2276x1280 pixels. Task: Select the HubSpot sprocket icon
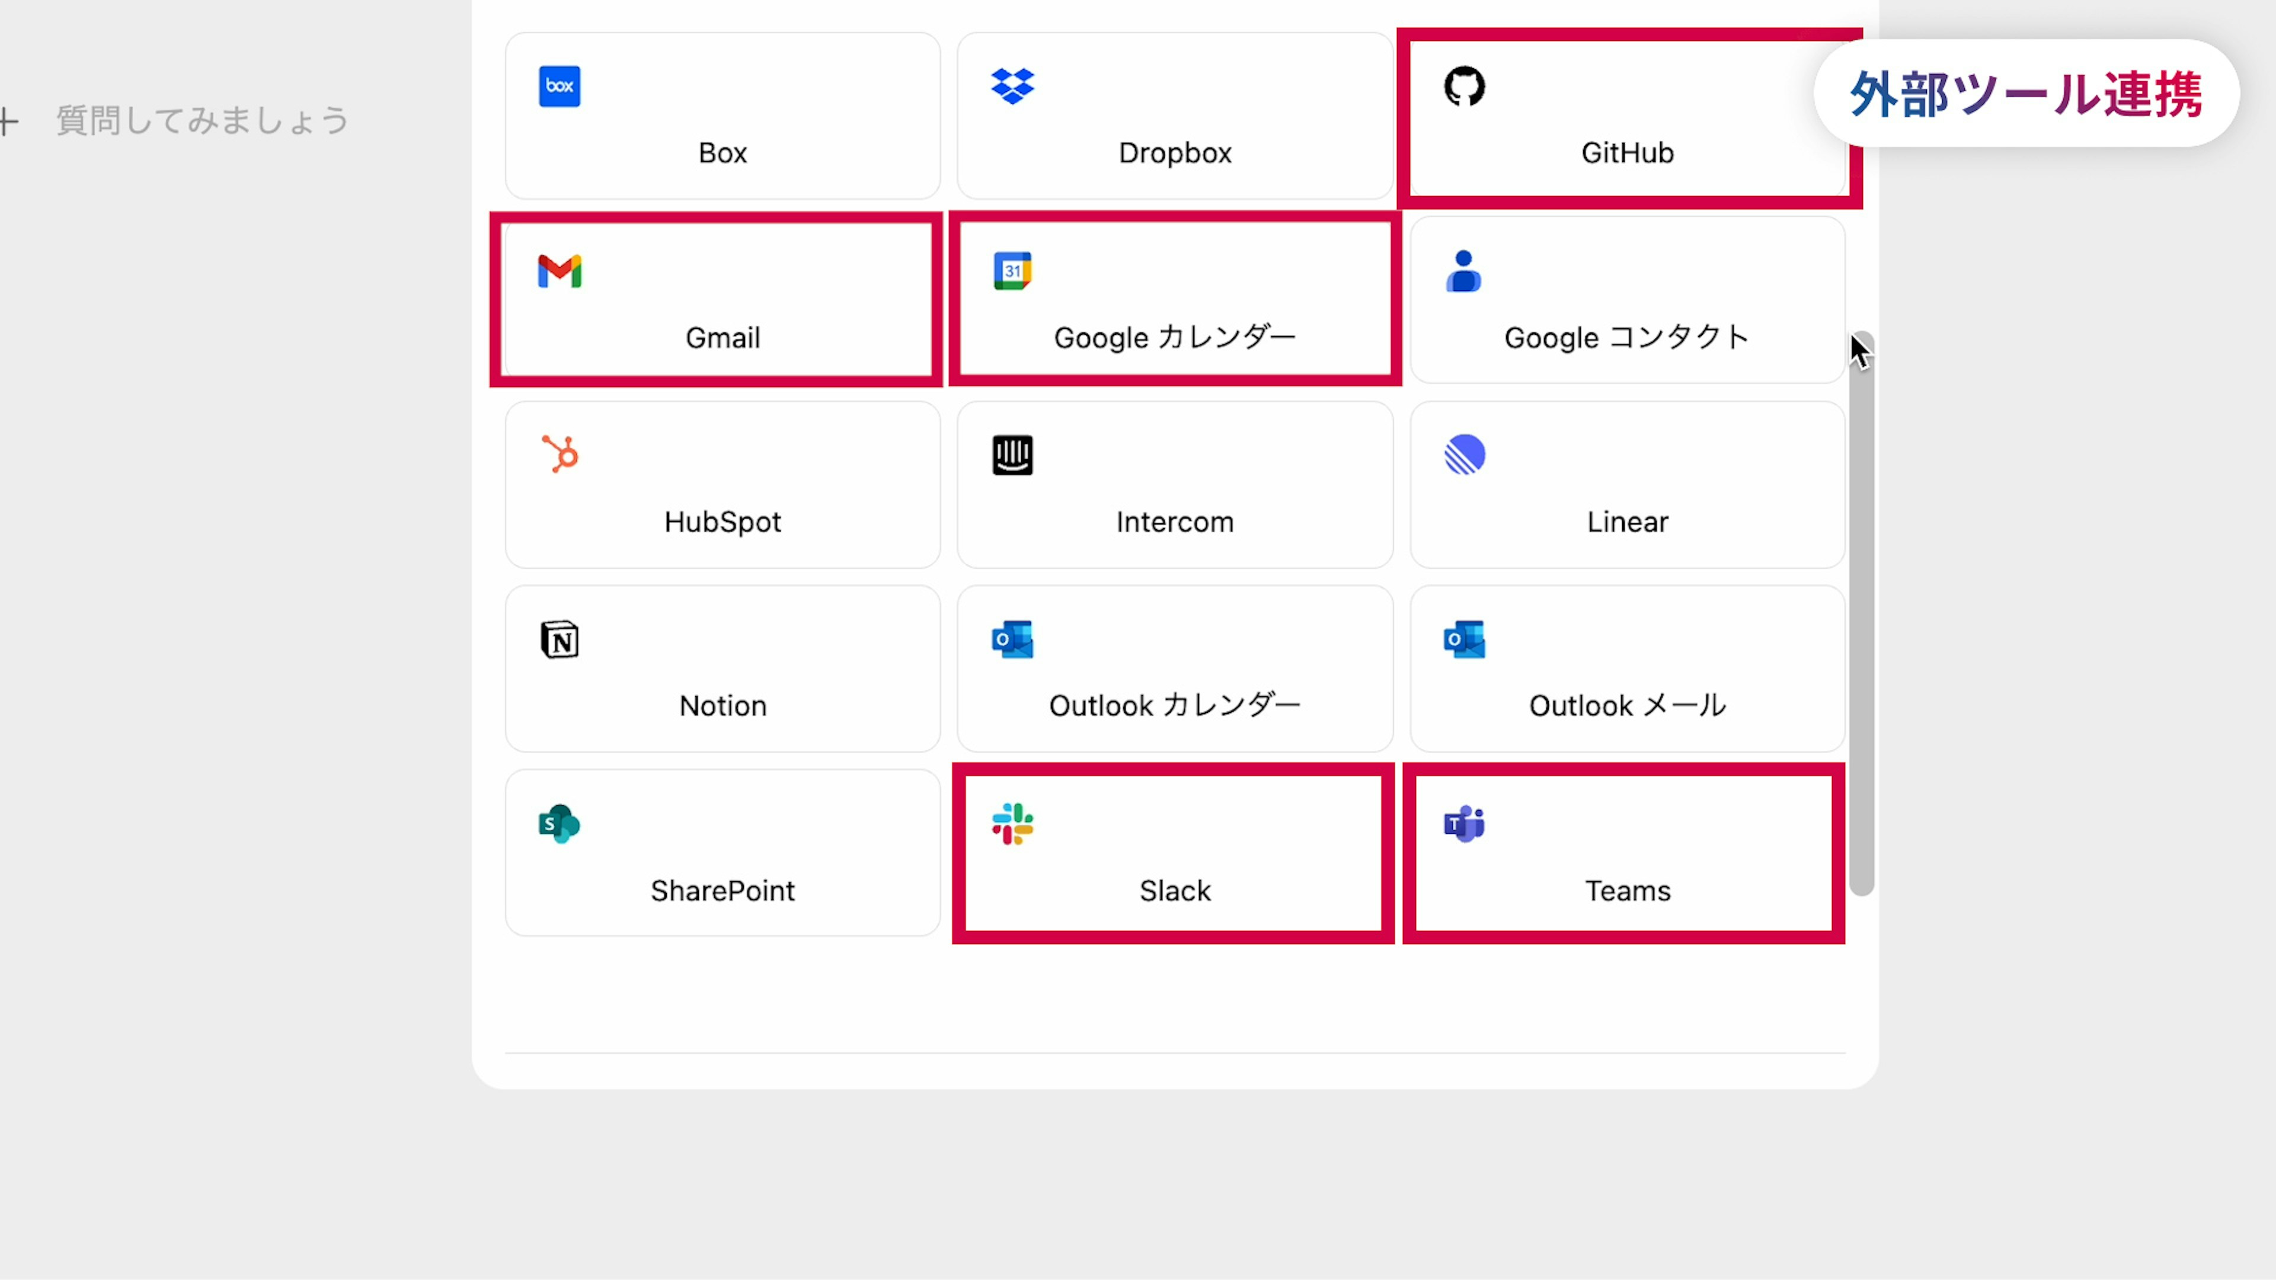tap(560, 455)
